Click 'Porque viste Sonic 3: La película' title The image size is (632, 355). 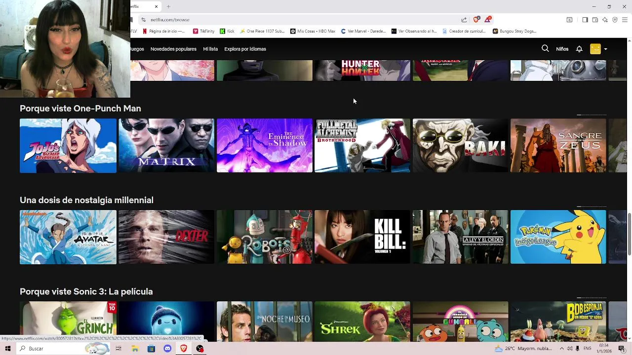tap(86, 292)
